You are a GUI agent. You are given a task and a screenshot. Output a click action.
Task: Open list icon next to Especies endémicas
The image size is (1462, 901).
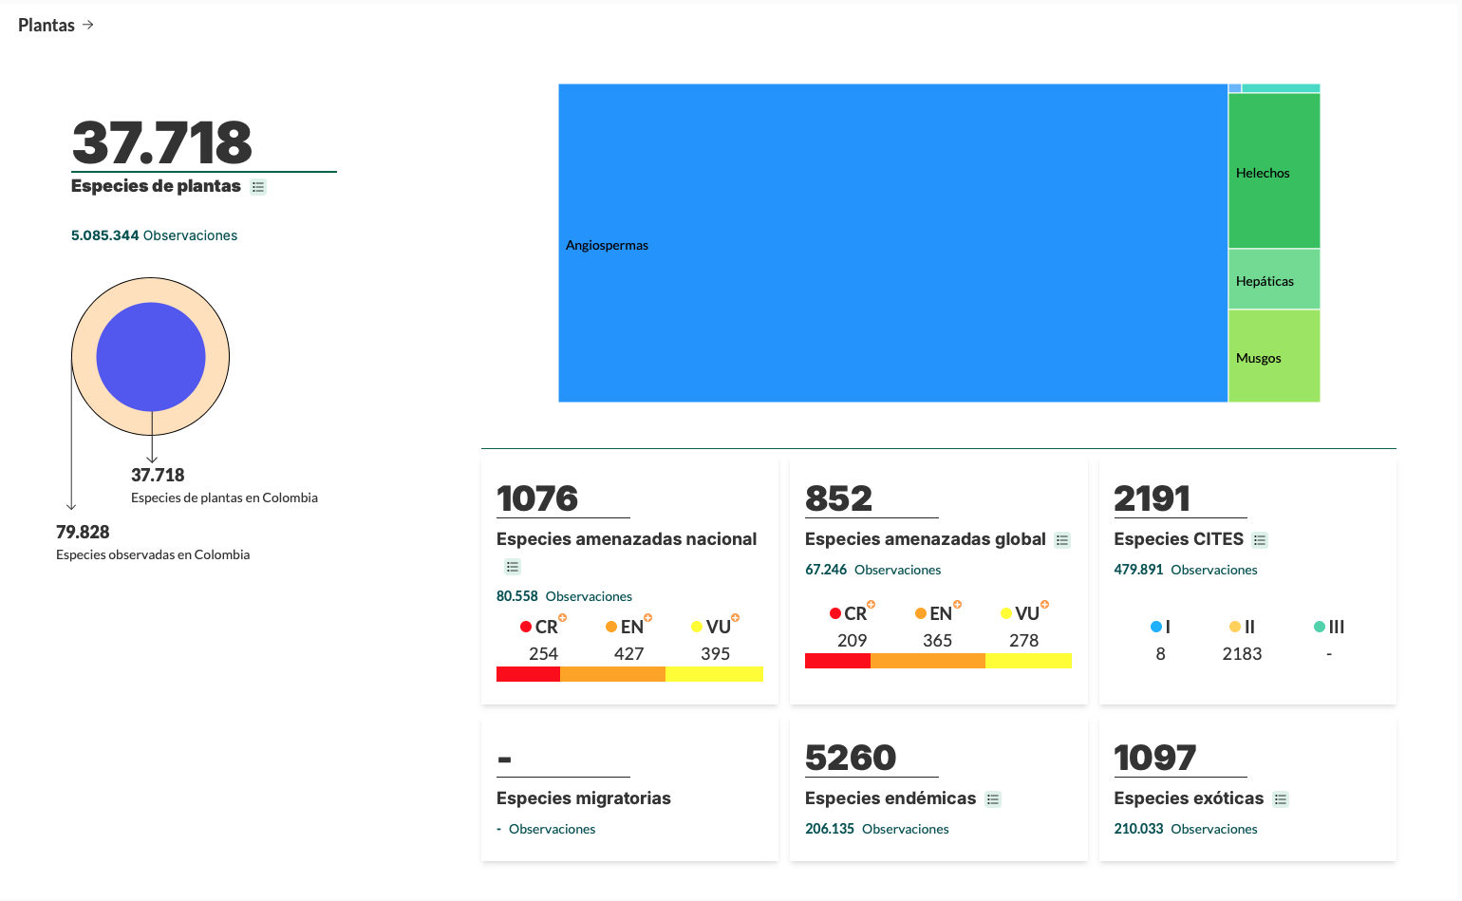coord(993,799)
